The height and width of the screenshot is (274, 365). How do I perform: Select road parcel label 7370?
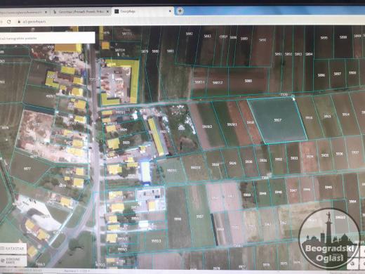[284, 95]
